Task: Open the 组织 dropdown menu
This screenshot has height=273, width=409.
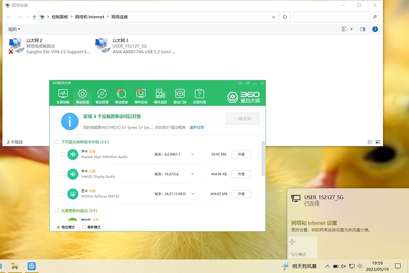Action: (x=14, y=29)
